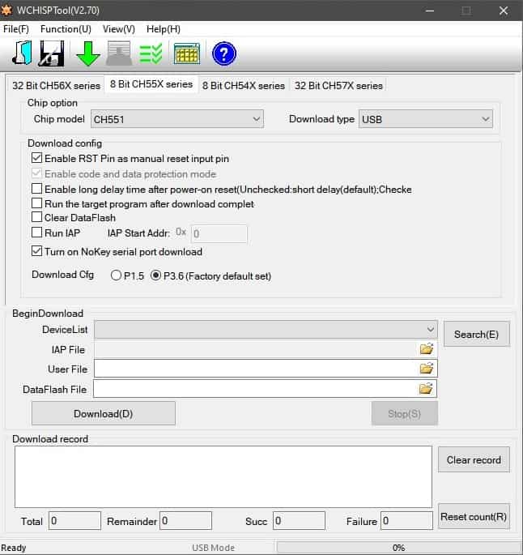Click the Reset count(R) button
Screen dimensions: 523x555
click(474, 516)
